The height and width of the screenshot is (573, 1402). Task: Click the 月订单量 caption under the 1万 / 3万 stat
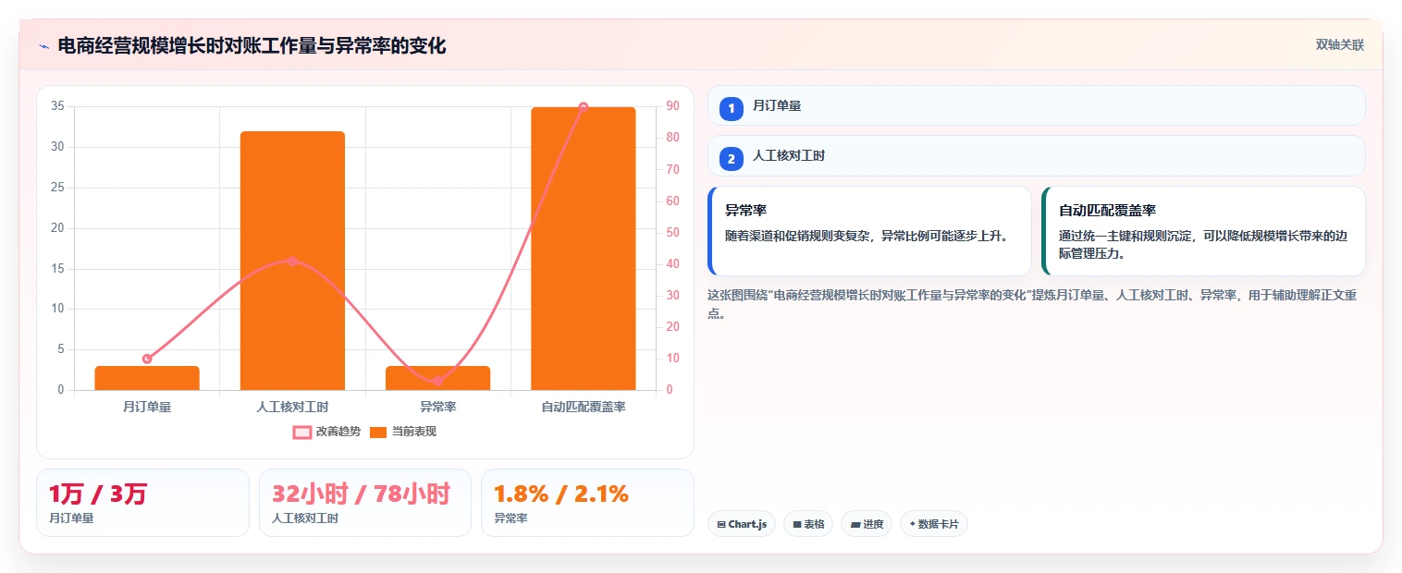click(x=71, y=518)
